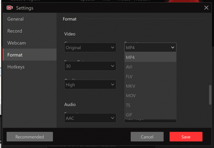Image resolution: width=214 pixels, height=148 pixels.
Task: Open the General settings tab
Action: tap(15, 19)
